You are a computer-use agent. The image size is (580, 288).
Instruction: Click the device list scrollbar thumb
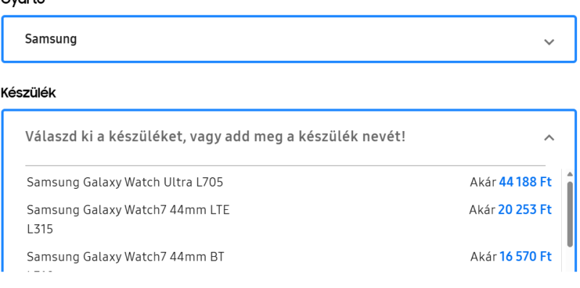coord(570,214)
